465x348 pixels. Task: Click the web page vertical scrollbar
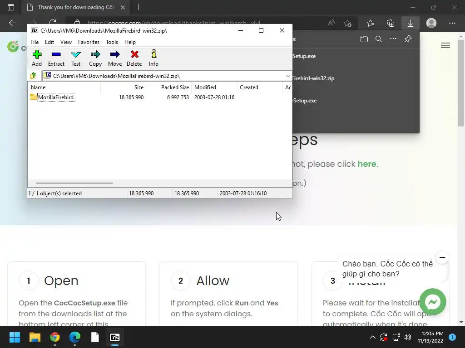(461, 83)
